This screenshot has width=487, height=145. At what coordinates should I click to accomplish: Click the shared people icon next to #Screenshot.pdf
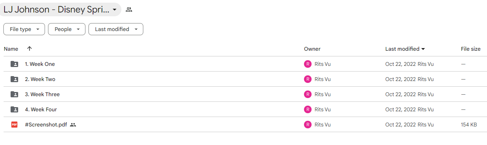pos(73,125)
